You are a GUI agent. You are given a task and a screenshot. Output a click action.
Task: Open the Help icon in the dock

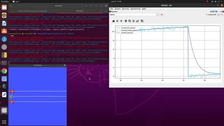coord(4,39)
